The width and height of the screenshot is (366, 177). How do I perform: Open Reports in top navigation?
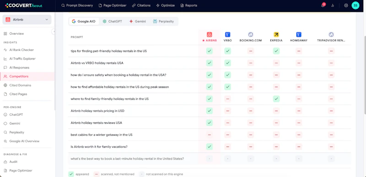(x=188, y=5)
